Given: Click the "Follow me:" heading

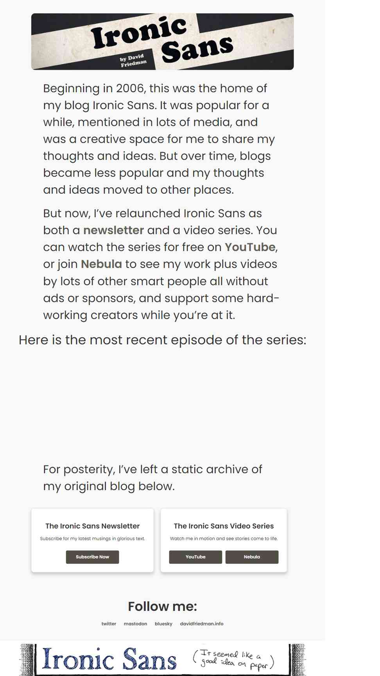Looking at the screenshot, I should point(162,606).
